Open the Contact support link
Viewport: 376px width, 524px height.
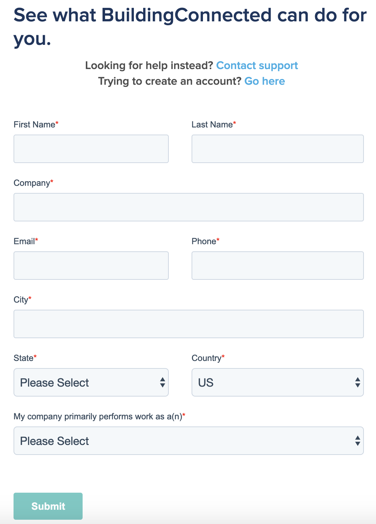[257, 65]
